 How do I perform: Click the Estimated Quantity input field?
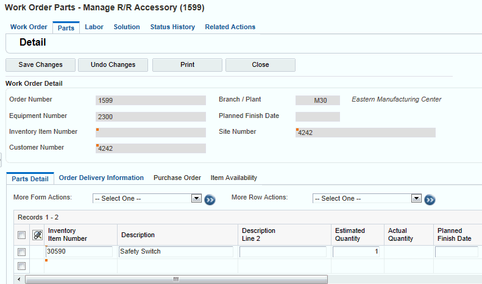point(356,251)
